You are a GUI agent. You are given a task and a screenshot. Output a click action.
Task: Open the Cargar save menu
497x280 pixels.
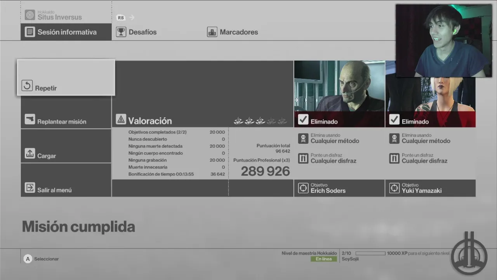(x=66, y=146)
